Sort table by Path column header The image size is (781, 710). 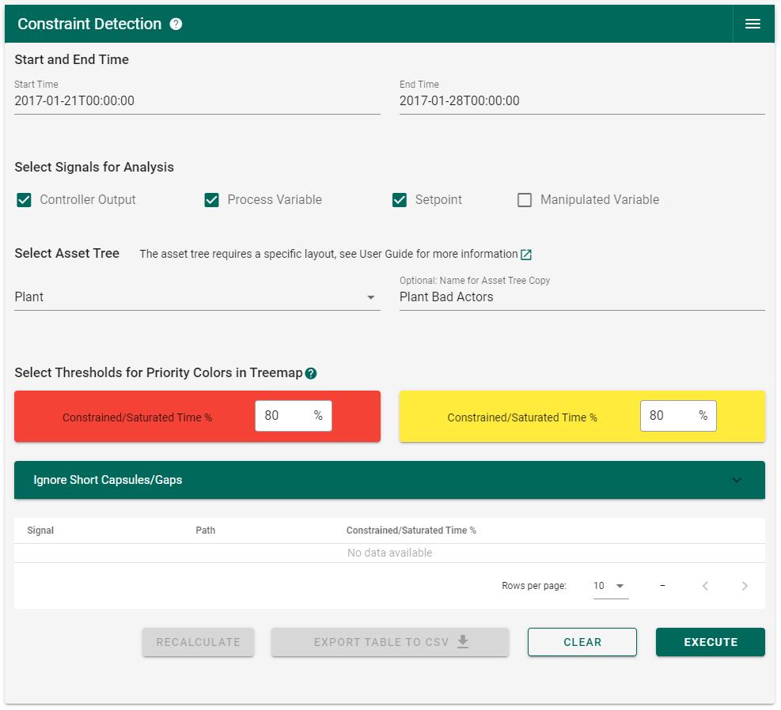pyautogui.click(x=205, y=531)
